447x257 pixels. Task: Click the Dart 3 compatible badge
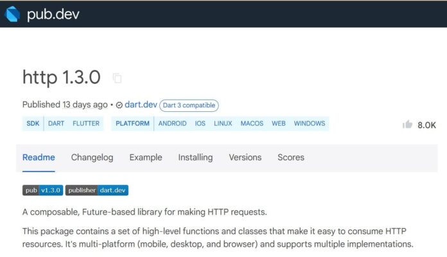point(189,105)
